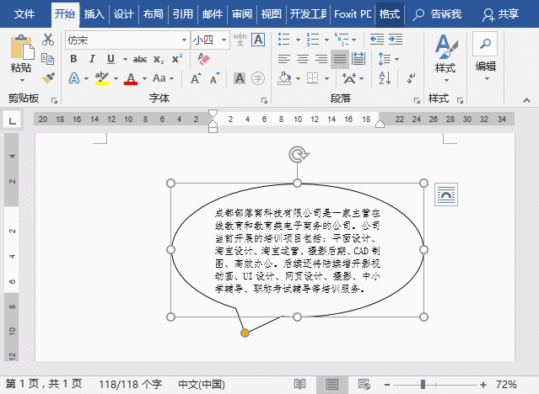Open the Review (审阅) tab
Viewport: 539px width, 394px height.
241,14
